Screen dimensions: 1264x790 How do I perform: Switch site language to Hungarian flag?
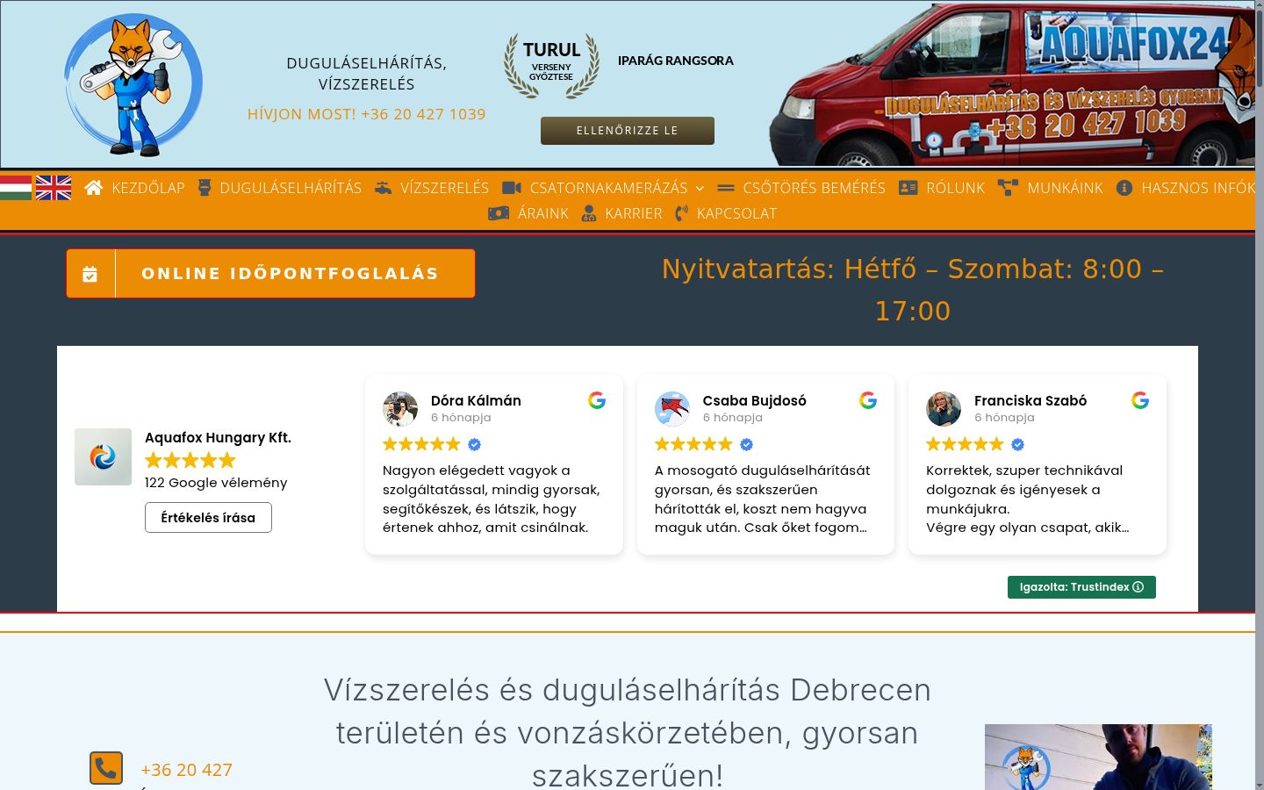point(16,187)
